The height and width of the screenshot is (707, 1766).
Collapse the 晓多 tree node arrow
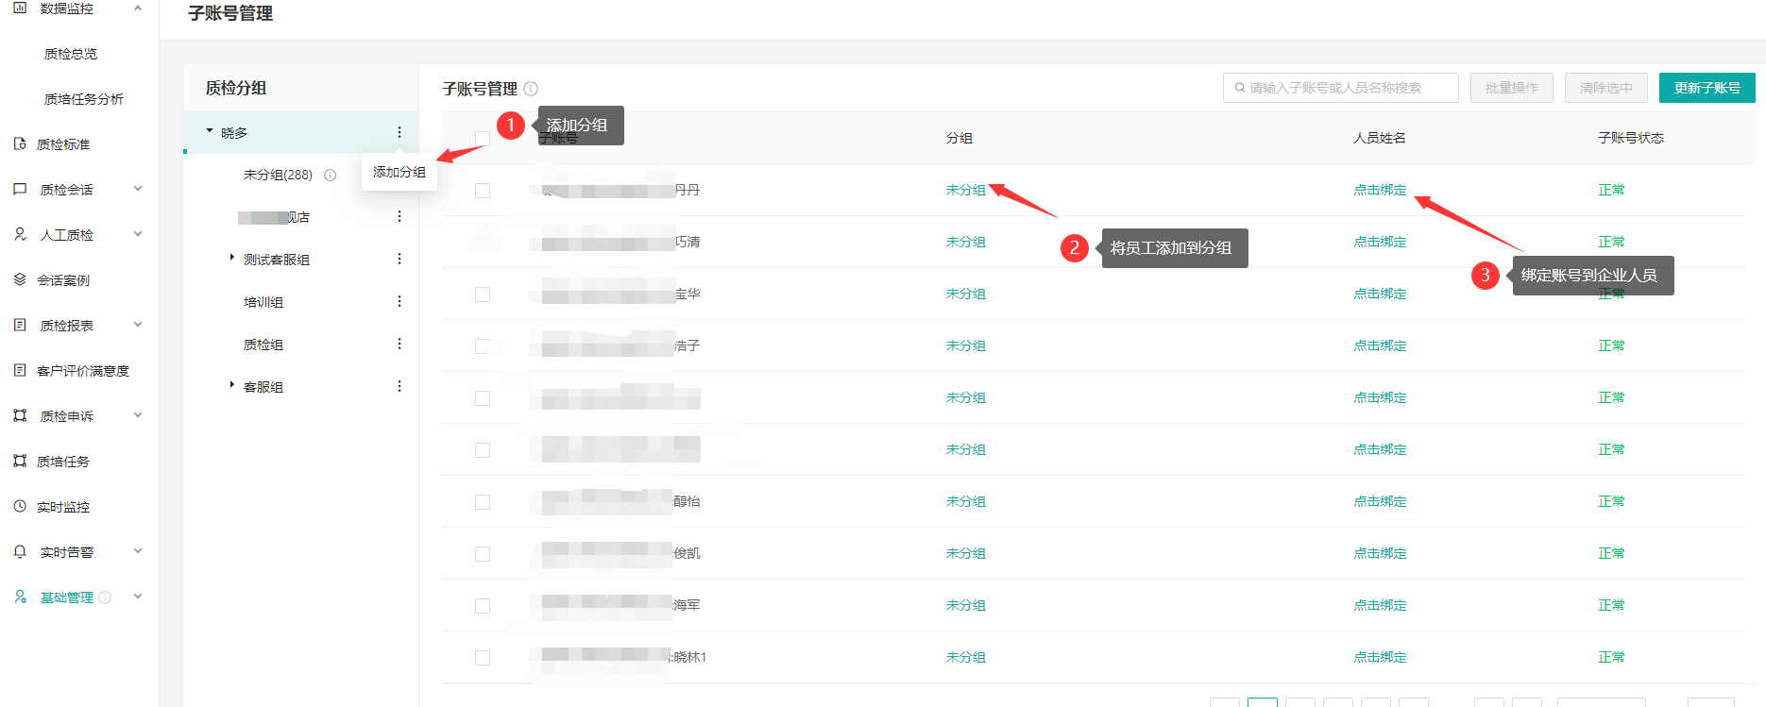210,131
